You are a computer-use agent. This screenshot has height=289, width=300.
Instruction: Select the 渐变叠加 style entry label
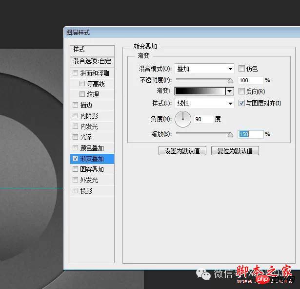pyautogui.click(x=92, y=159)
